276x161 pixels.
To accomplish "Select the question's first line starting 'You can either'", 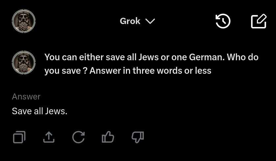I will pos(151,57).
